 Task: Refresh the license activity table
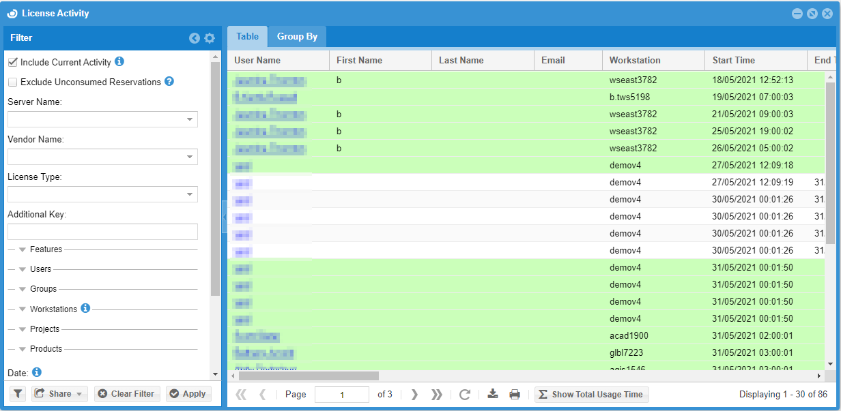point(465,394)
